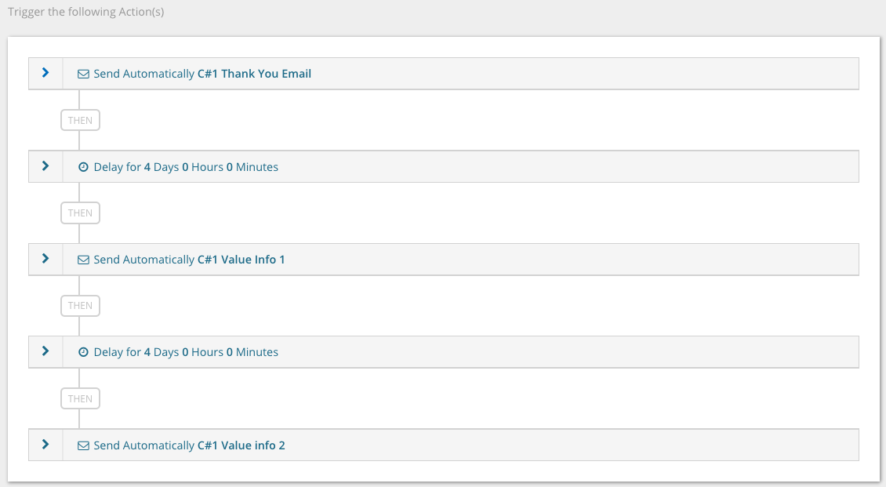Click envelope icon on C#1 Thank You Email action
The image size is (886, 487).
point(83,74)
